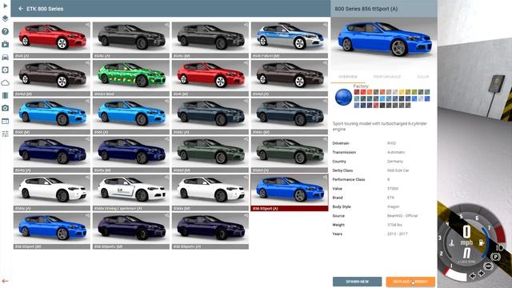Open the sliders icon in the sidebar
The height and width of the screenshot is (288, 512).
(6, 134)
